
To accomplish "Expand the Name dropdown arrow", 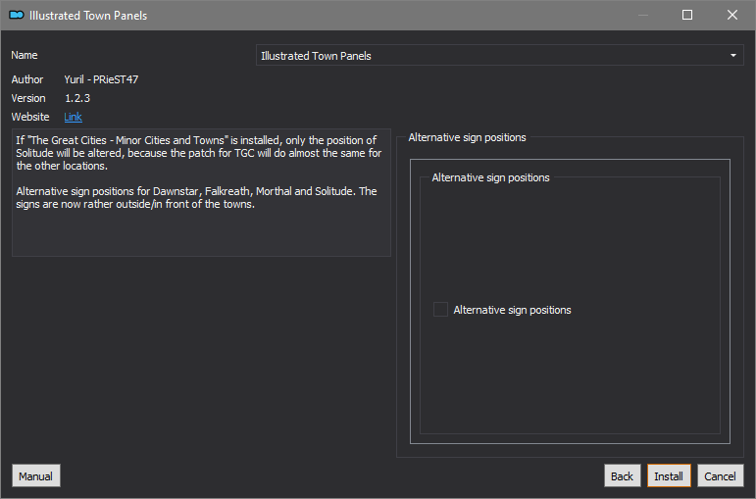I will click(x=732, y=56).
